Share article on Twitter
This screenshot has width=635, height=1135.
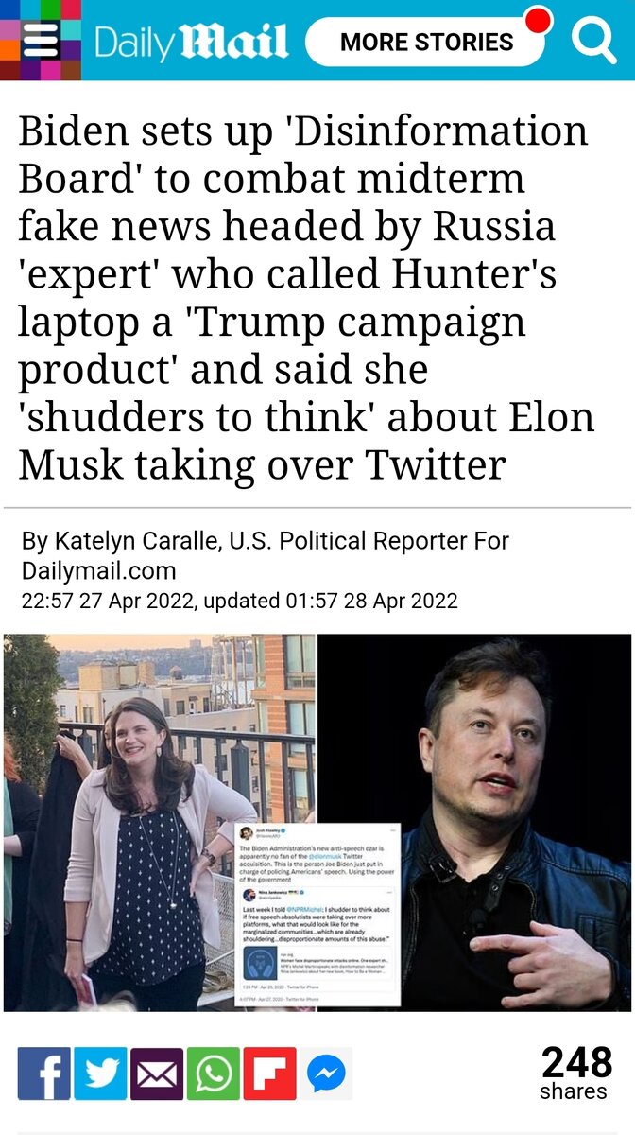100,1074
